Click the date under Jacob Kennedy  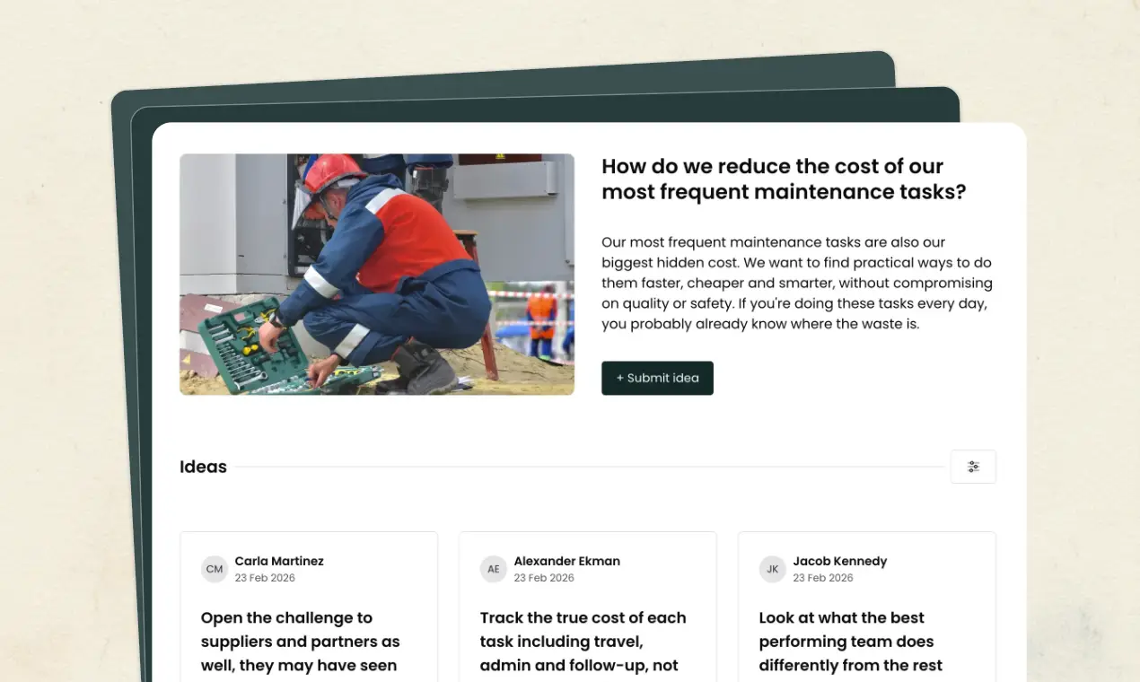point(823,578)
